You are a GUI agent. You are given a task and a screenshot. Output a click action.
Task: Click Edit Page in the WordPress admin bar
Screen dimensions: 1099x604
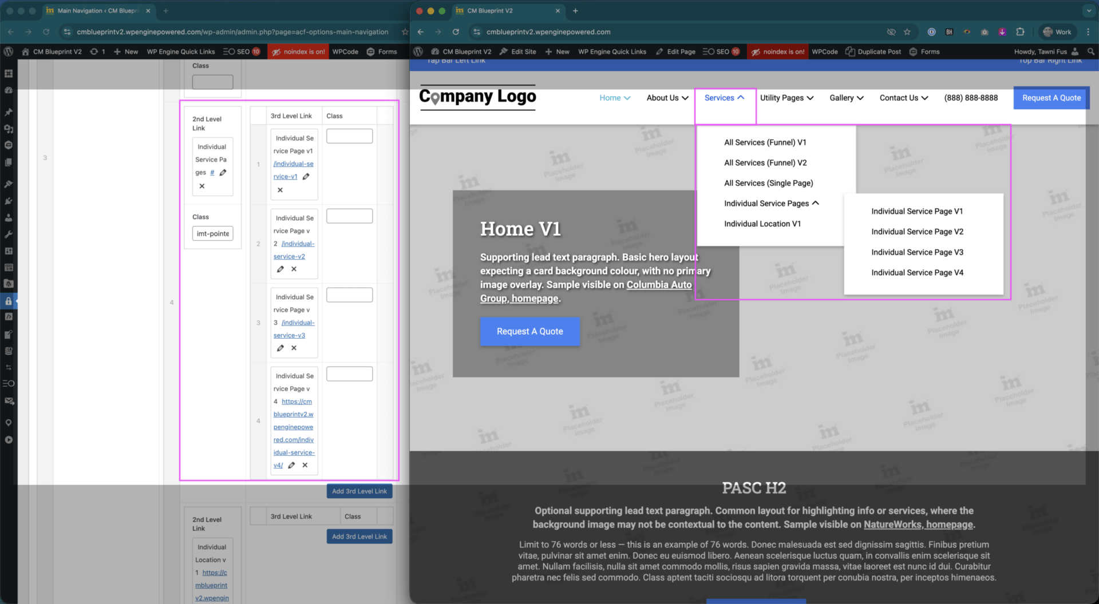(675, 51)
